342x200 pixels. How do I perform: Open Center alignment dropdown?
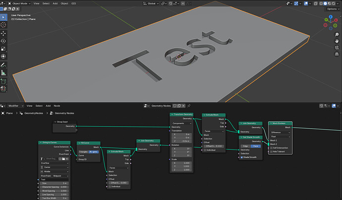pyautogui.click(x=55, y=167)
